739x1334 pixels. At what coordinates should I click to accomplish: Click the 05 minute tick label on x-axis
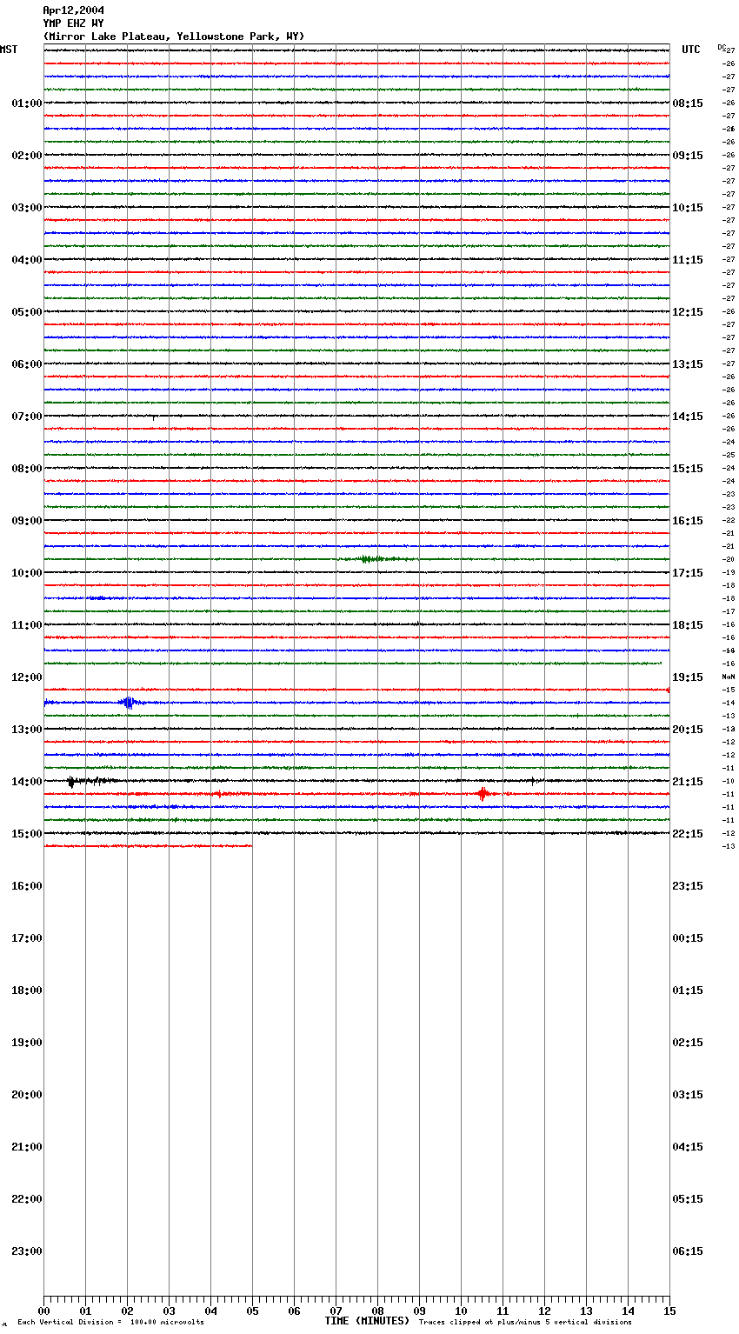coord(252,1311)
